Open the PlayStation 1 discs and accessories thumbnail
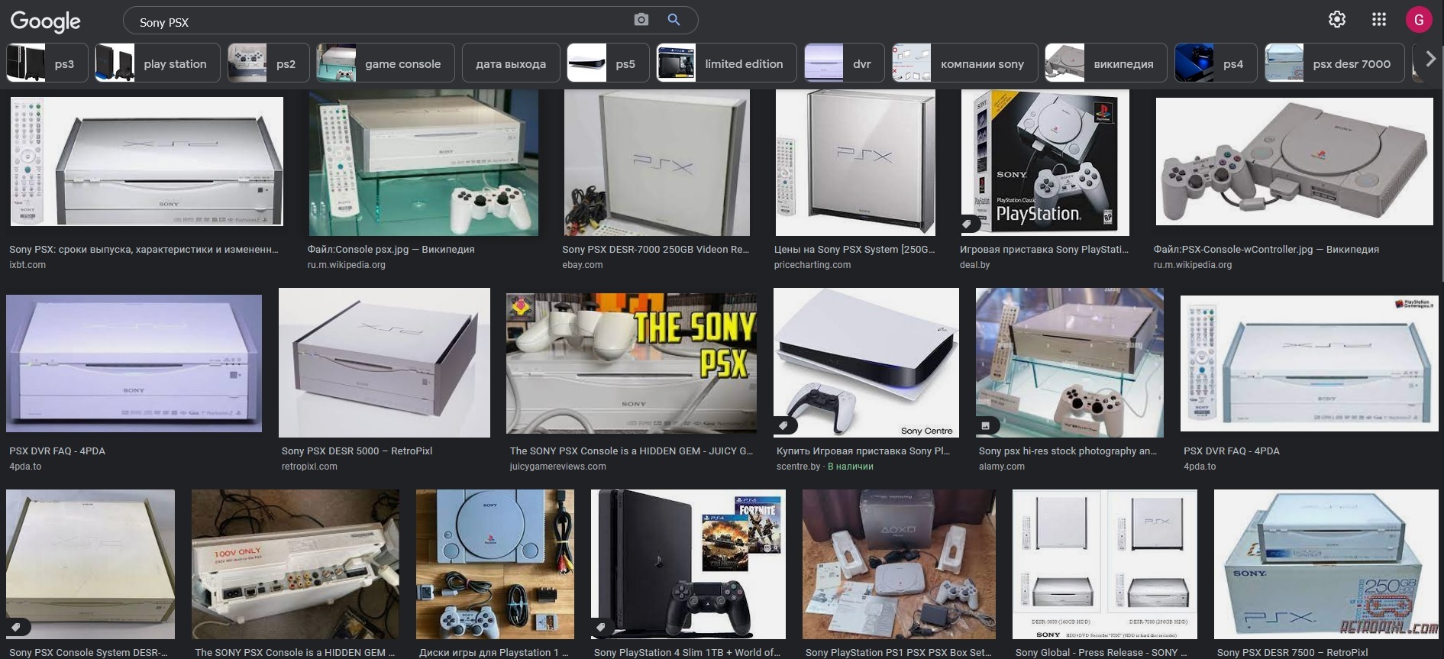Screen dimensions: 1444x659 (x=495, y=564)
